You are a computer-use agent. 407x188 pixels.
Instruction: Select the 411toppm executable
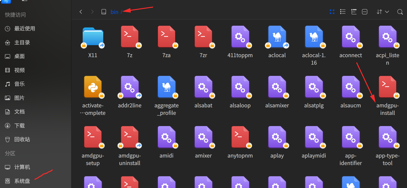click(x=240, y=37)
